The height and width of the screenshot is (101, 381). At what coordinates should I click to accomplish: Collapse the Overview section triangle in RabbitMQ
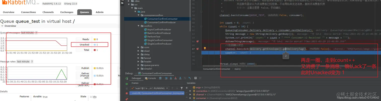point(2,26)
